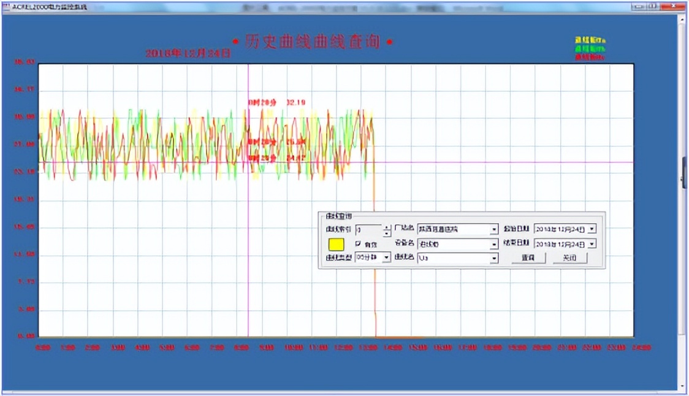The height and width of the screenshot is (396, 689).
Task: Increase curve index with the up spinner
Action: tap(386, 226)
